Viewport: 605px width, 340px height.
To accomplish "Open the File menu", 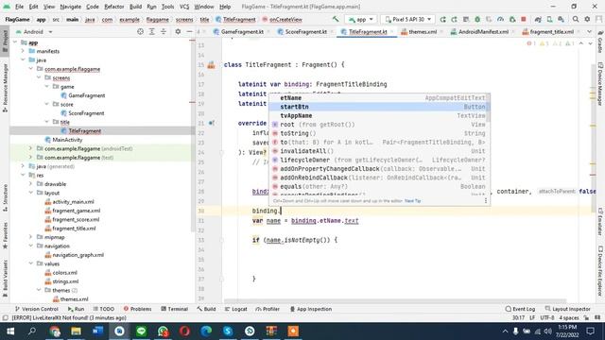I will [19, 7].
